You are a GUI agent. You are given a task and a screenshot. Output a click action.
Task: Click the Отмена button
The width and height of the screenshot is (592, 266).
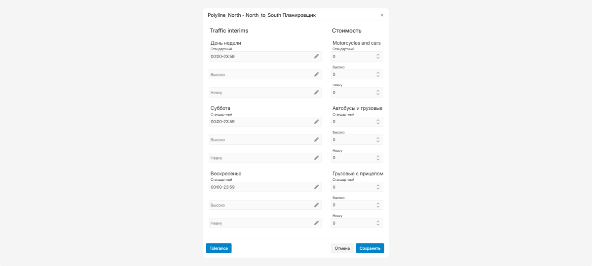(x=342, y=248)
